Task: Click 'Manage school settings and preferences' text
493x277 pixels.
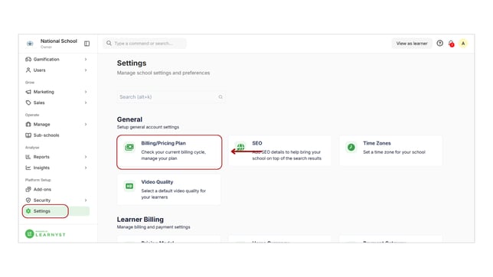Action: [164, 73]
